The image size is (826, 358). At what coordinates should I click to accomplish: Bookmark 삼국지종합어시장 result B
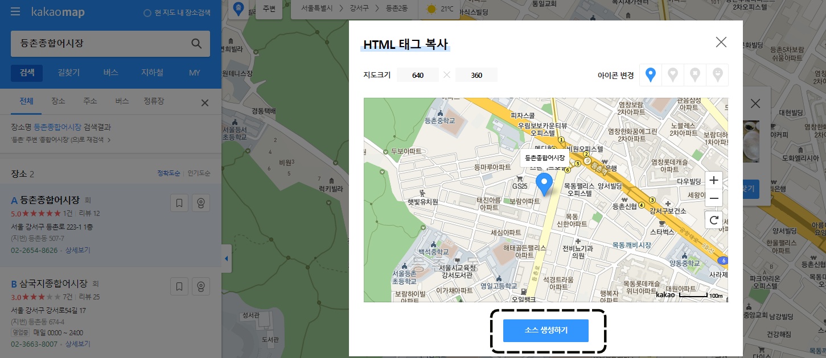179,286
